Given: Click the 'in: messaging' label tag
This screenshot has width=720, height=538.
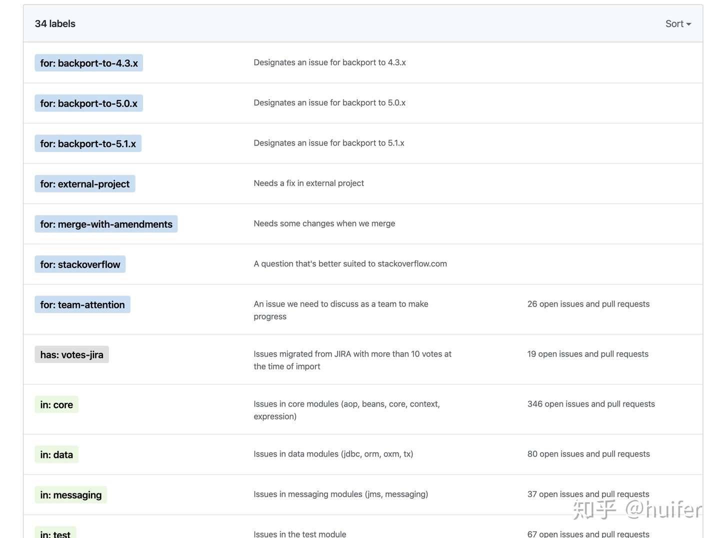Looking at the screenshot, I should tap(70, 495).
